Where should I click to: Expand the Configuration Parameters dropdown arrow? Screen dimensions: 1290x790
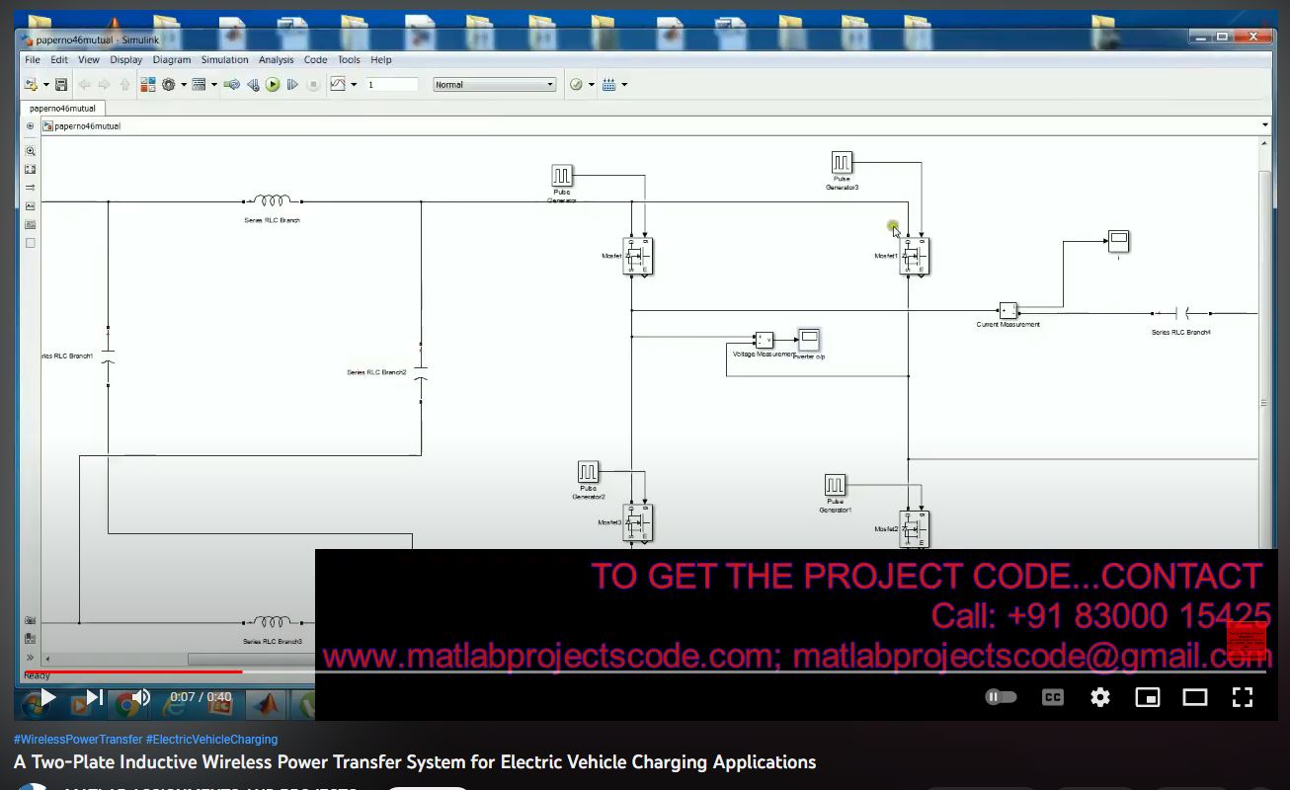point(183,85)
